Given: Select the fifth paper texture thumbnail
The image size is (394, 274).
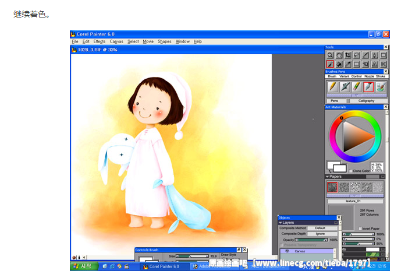Looking at the screenshot, I should 378,188.
